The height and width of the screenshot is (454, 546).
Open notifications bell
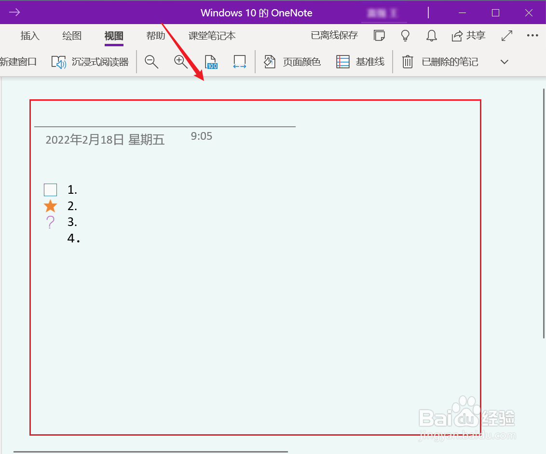[x=431, y=35]
